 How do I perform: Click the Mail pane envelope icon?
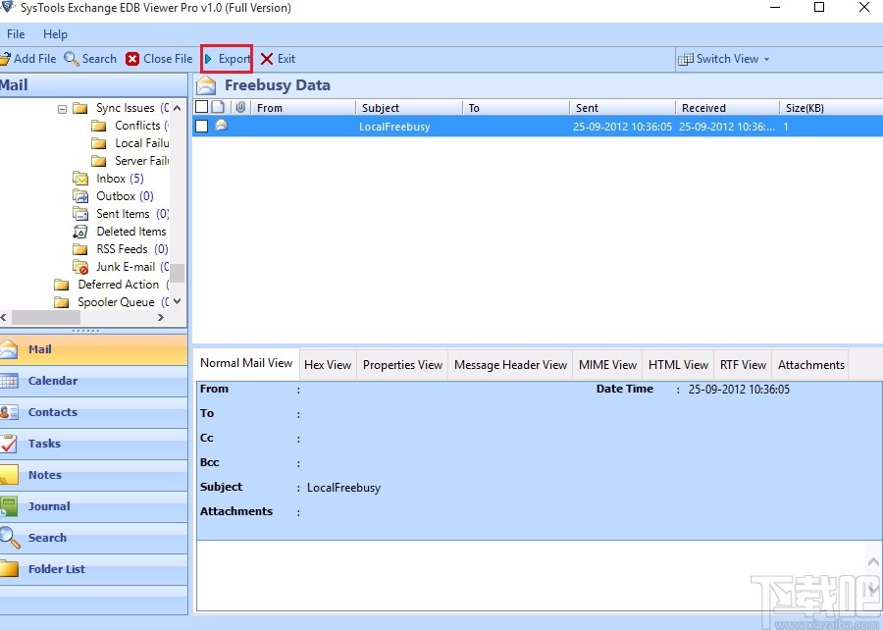[13, 349]
